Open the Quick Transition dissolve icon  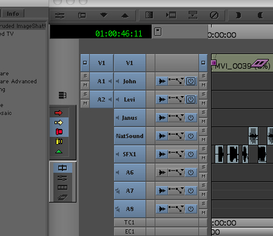pyautogui.click(x=149, y=15)
